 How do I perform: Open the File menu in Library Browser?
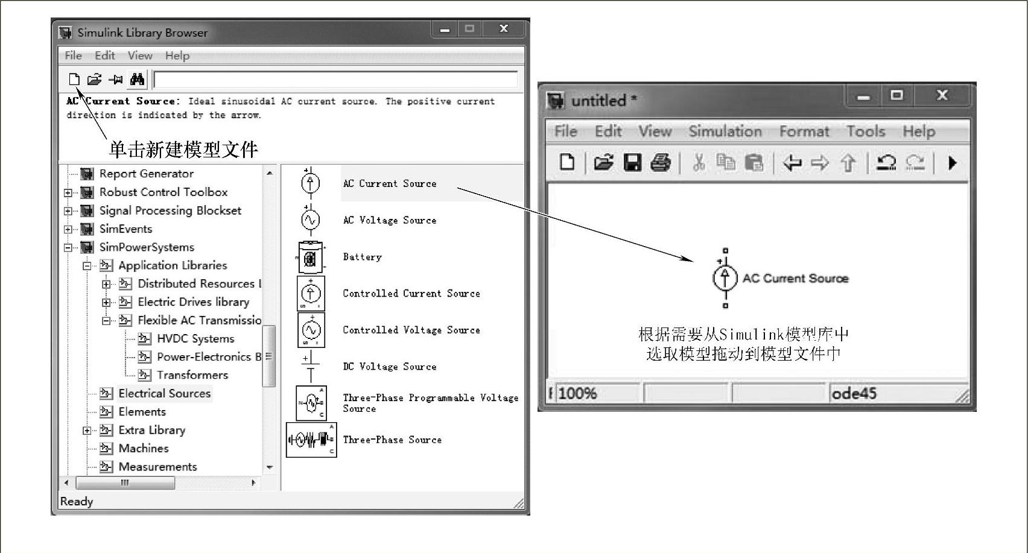[73, 55]
